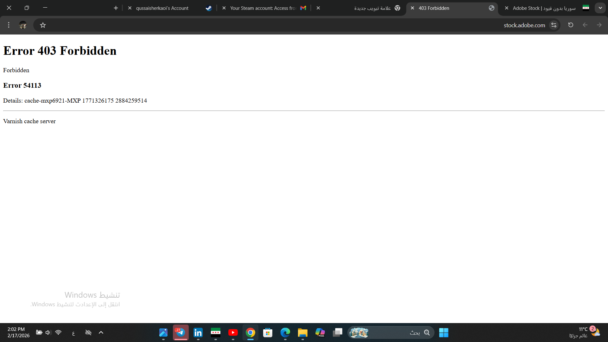This screenshot has width=608, height=342.
Task: Open Telegram from the taskbar
Action: 180,332
